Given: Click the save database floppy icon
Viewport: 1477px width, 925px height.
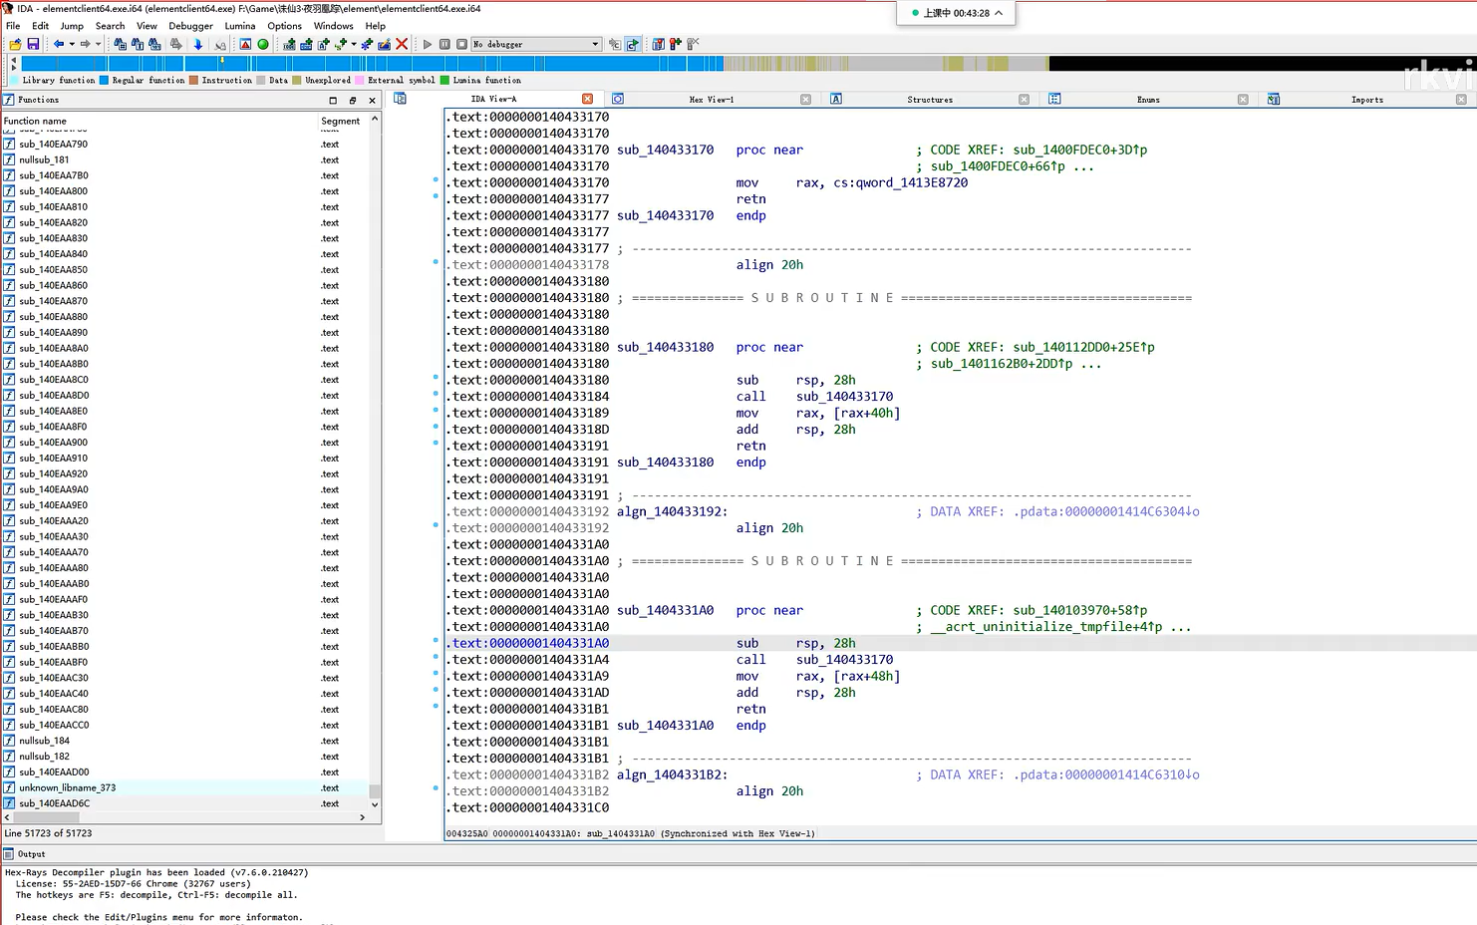Looking at the screenshot, I should coord(33,44).
